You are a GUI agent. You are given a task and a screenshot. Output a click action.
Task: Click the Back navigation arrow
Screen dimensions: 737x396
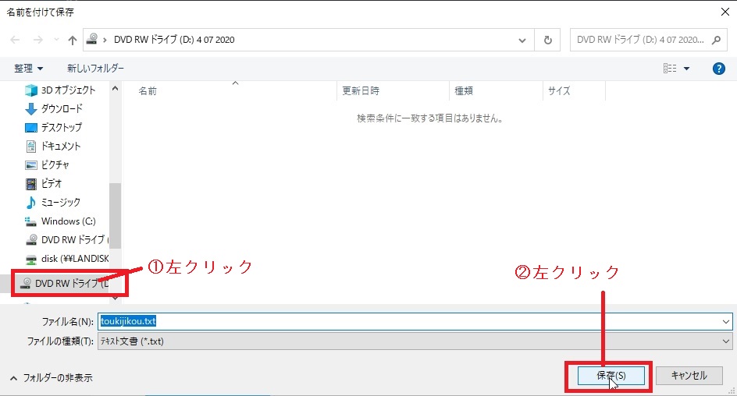tap(16, 40)
